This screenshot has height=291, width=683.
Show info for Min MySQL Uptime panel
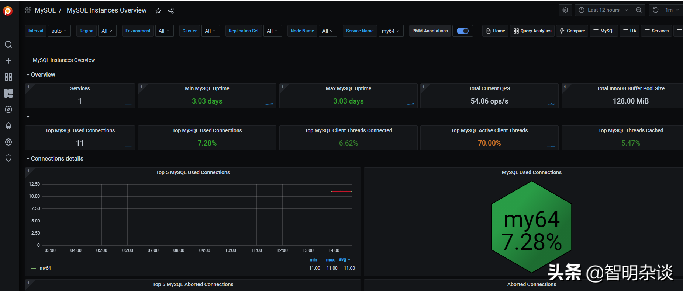click(x=141, y=87)
